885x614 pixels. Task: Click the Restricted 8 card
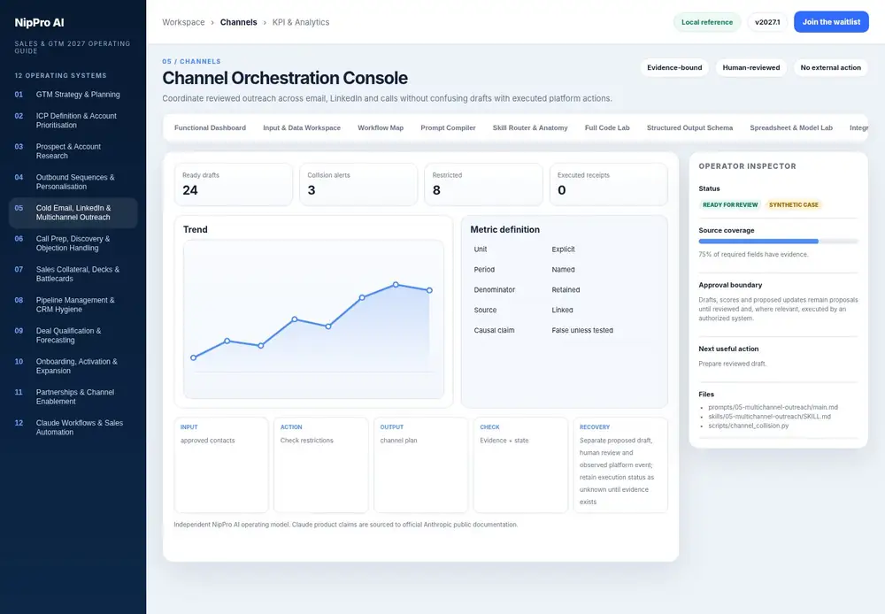[484, 185]
